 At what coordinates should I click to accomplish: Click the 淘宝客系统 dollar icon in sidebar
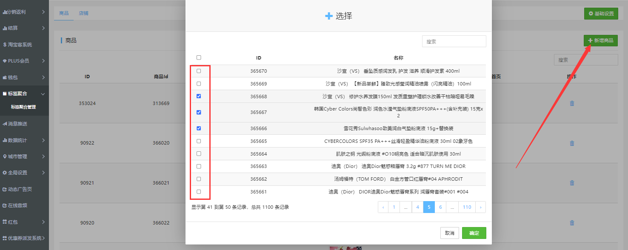click(5, 45)
